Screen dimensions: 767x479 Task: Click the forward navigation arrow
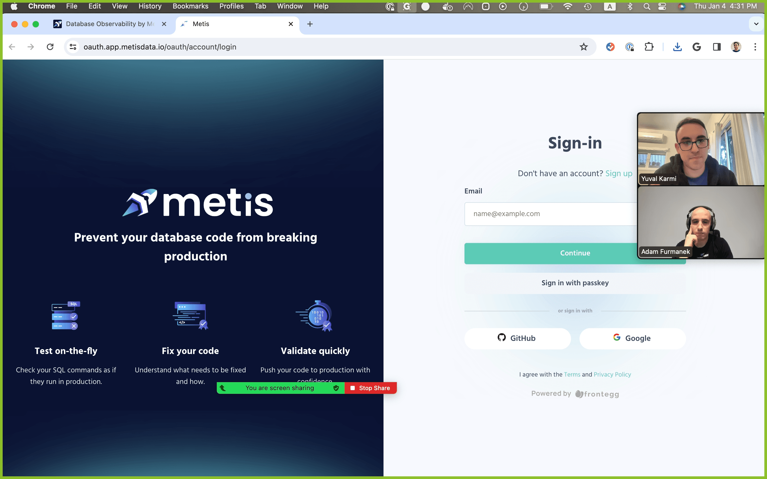click(x=31, y=47)
